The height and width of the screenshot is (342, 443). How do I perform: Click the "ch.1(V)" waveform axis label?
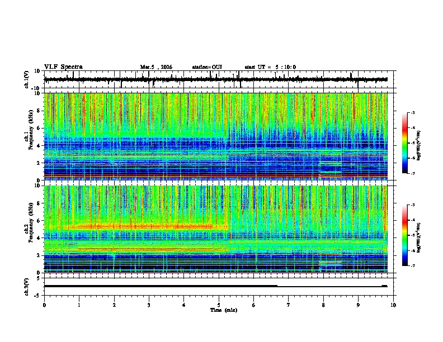tap(27, 79)
